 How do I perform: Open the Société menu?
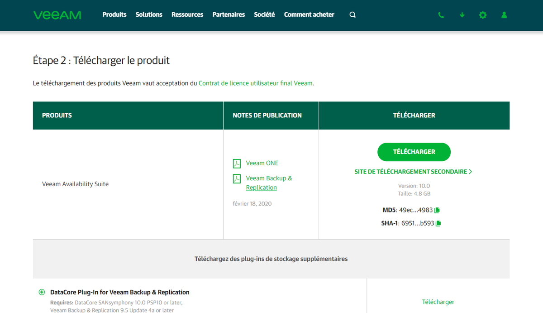[264, 14]
